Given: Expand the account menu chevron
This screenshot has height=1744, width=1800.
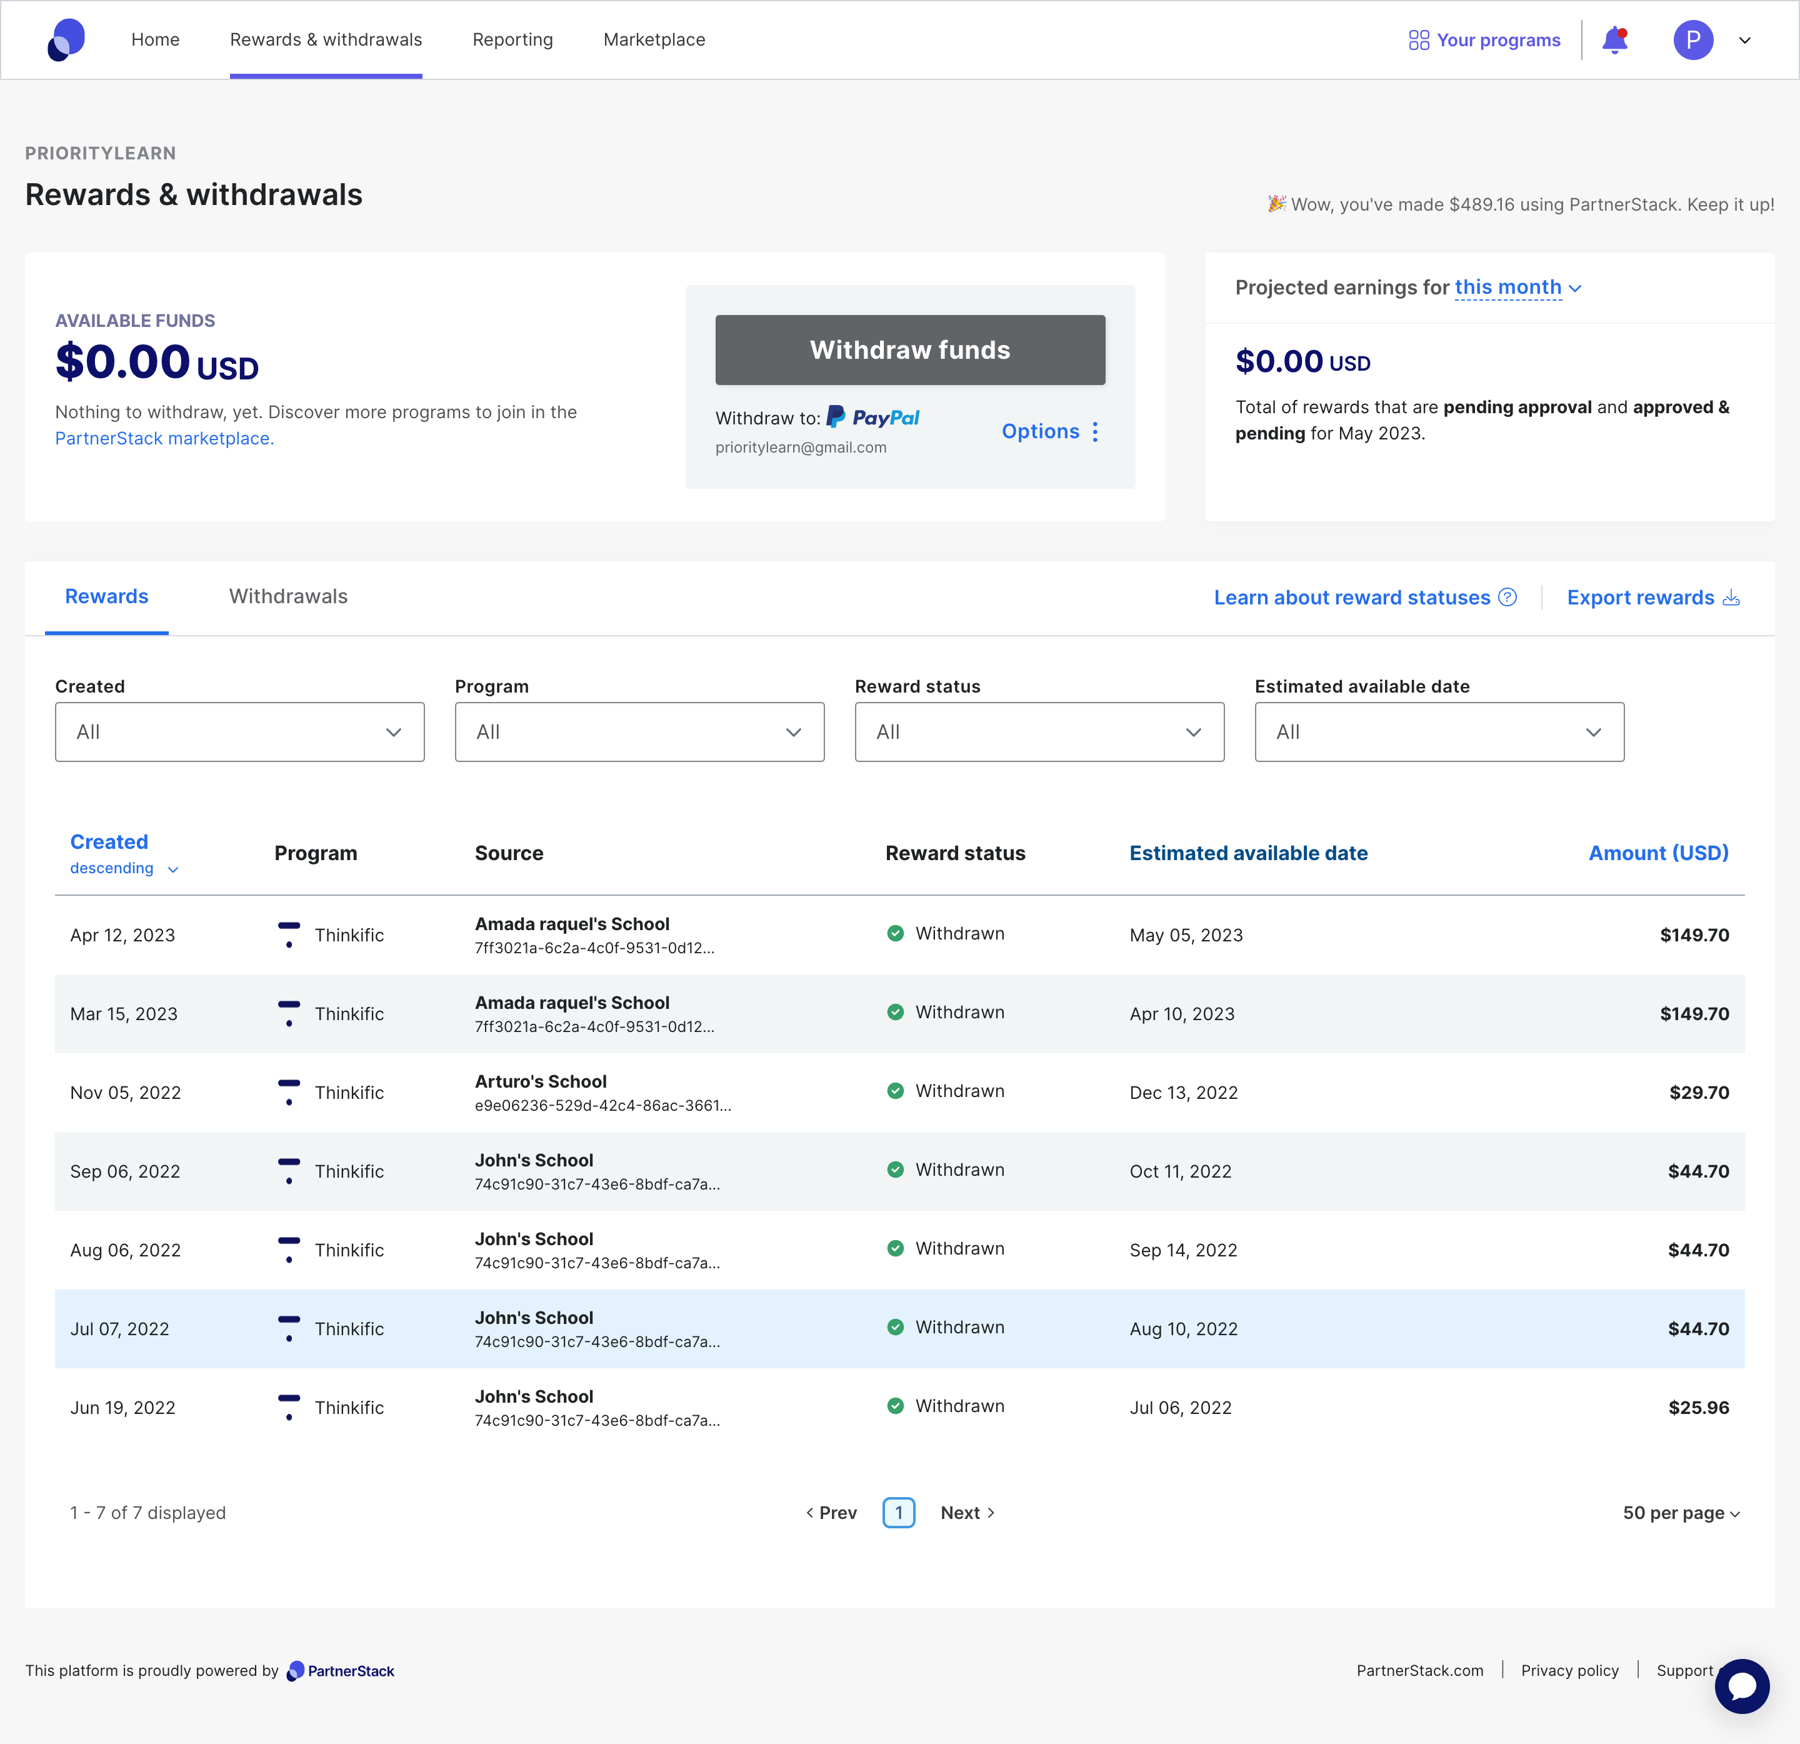Looking at the screenshot, I should tap(1745, 41).
